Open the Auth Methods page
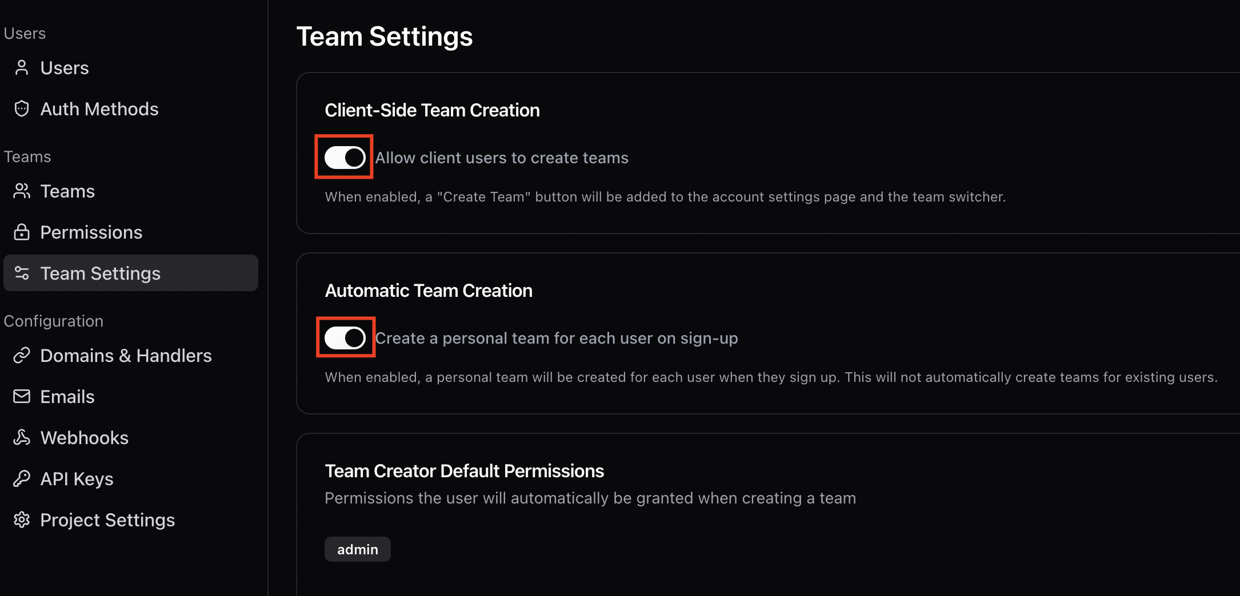1240x596 pixels. (x=99, y=108)
